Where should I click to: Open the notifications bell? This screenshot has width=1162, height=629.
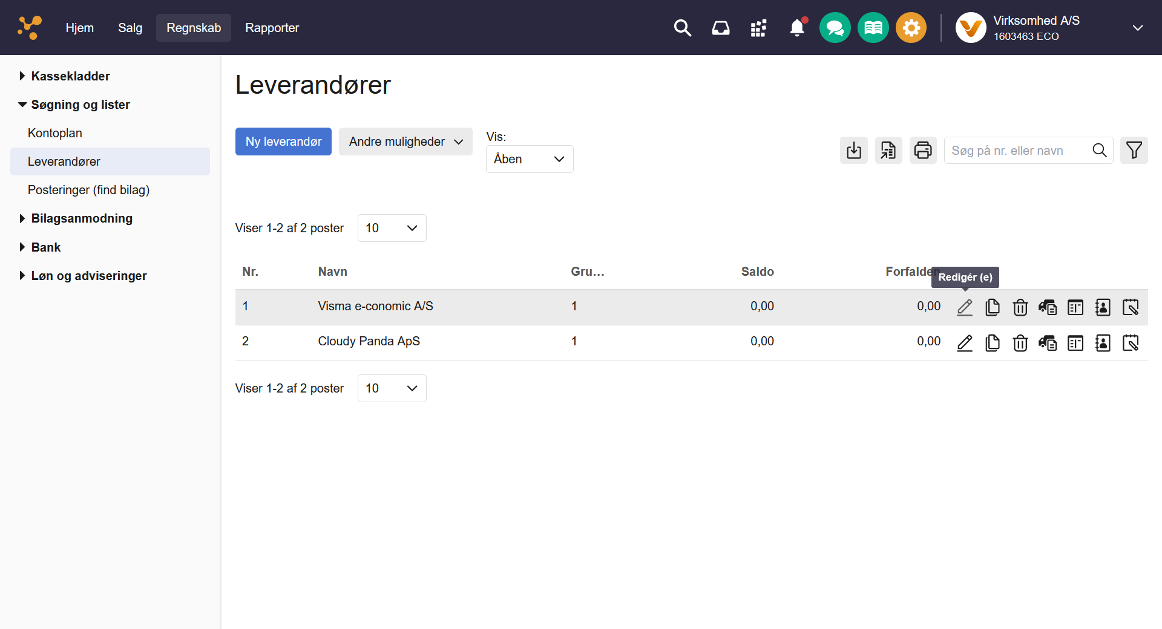click(x=797, y=28)
